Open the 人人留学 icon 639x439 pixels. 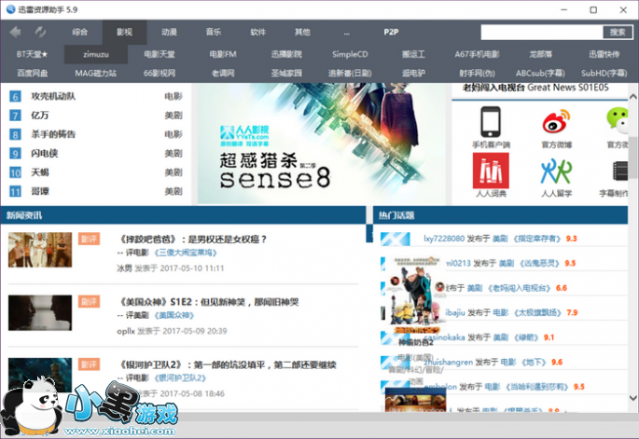click(556, 171)
